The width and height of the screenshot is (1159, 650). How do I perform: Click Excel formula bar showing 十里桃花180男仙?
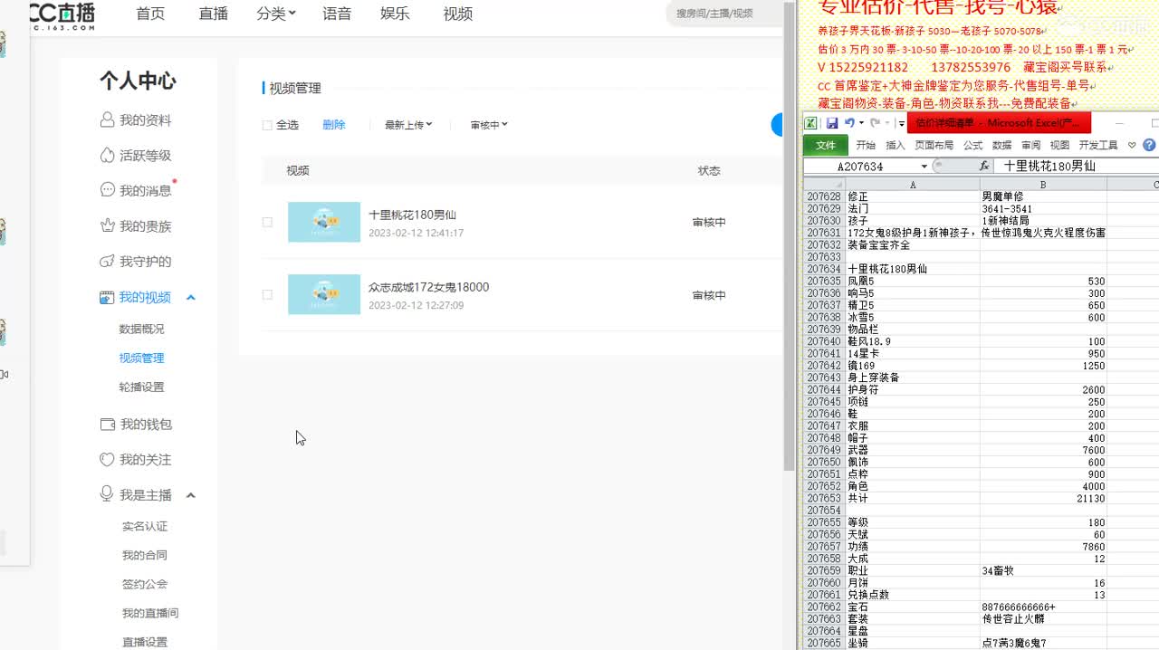tap(1076, 166)
